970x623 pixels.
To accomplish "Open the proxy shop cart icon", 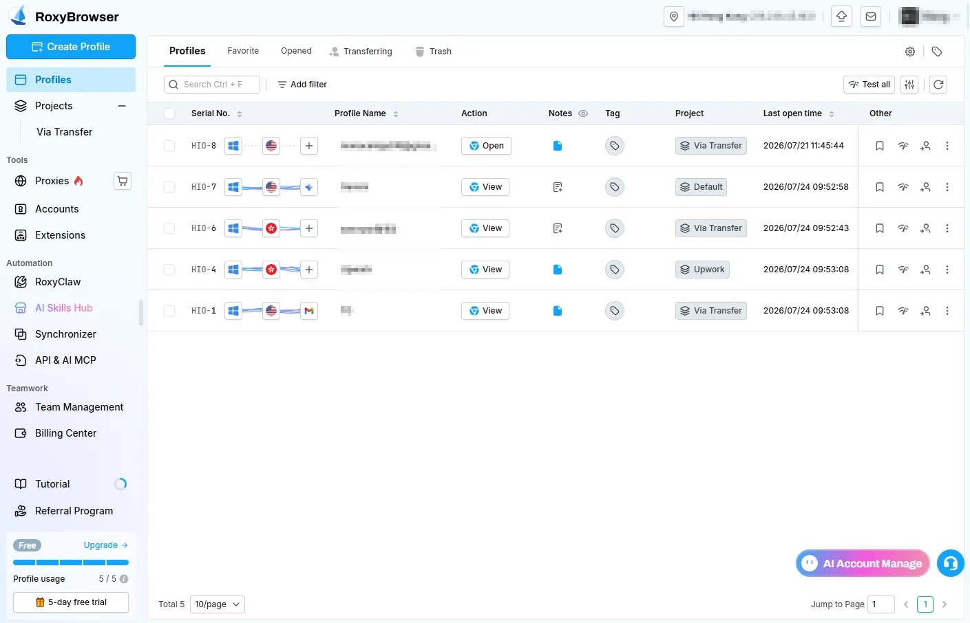I will tap(123, 181).
